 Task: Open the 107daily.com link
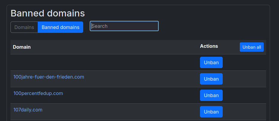click(x=28, y=110)
